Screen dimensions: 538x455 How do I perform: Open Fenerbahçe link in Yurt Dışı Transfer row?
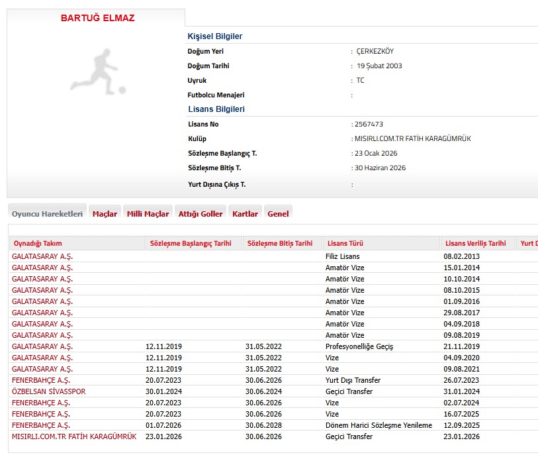tap(41, 380)
